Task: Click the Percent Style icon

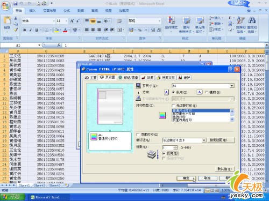Action: click(x=140, y=30)
